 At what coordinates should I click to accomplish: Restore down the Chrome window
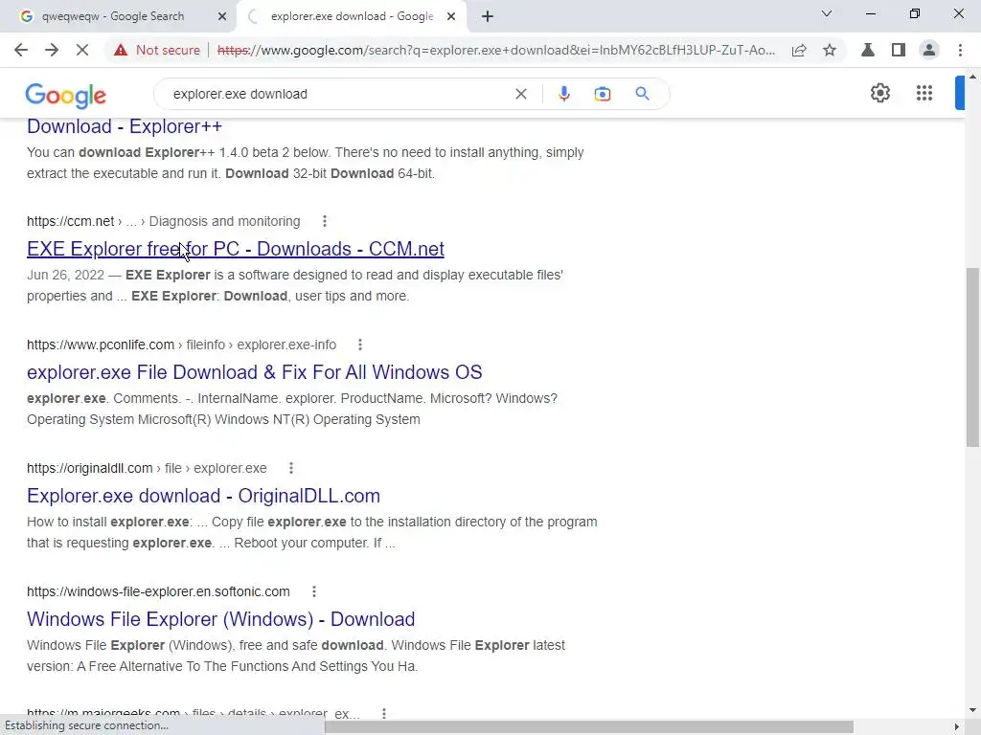point(915,13)
